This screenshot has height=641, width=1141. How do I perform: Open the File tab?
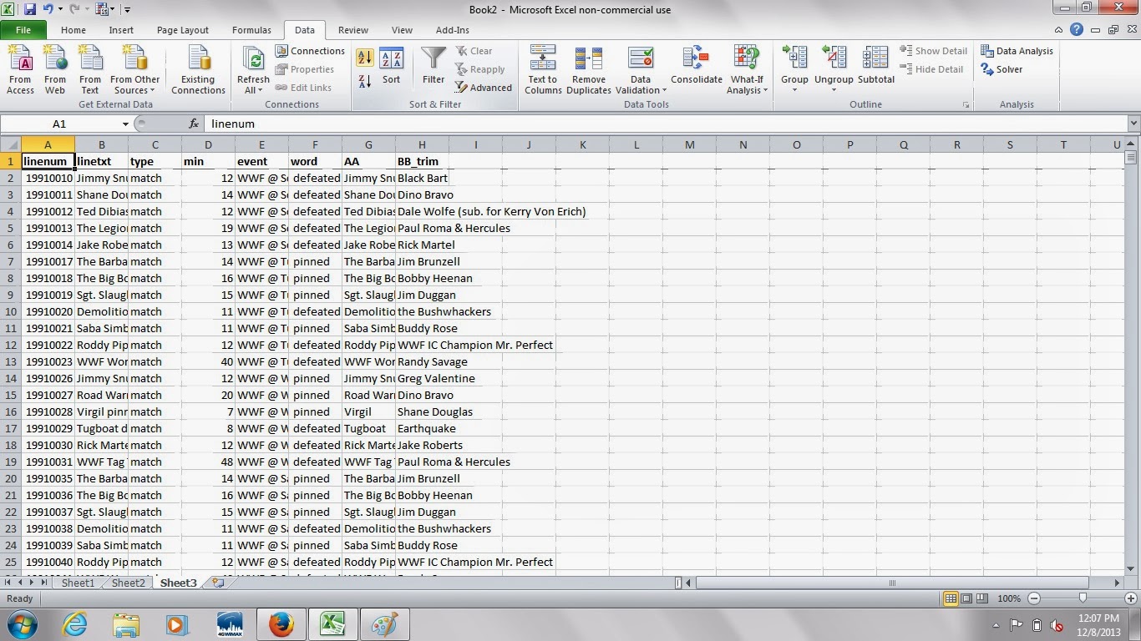point(23,30)
